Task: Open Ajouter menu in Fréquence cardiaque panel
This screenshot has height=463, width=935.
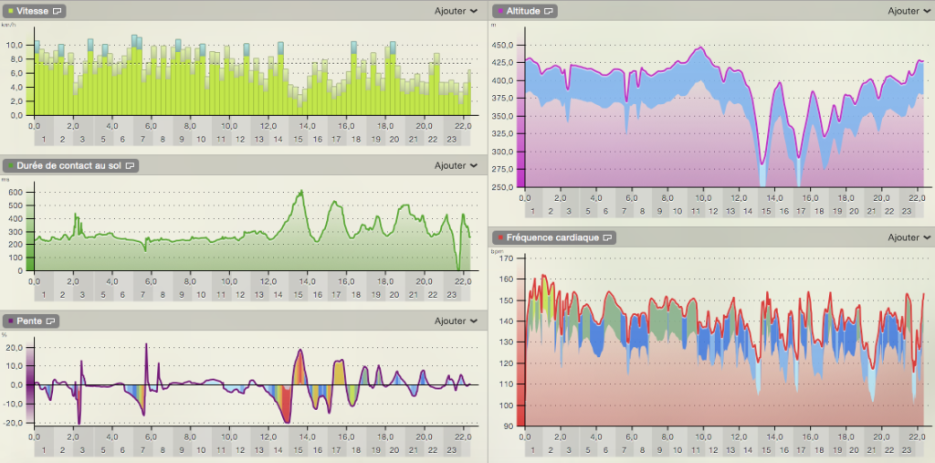Action: tap(909, 237)
